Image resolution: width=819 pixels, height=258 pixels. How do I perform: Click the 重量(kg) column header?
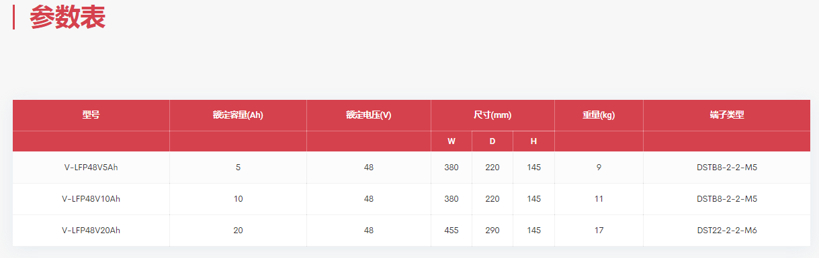599,115
